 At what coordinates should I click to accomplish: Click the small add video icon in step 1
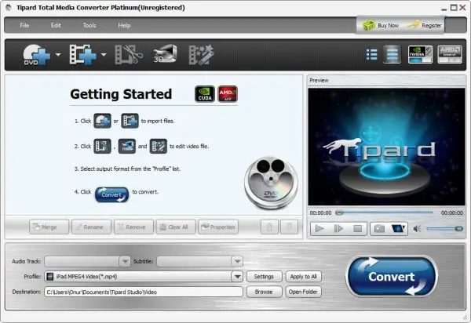130,121
